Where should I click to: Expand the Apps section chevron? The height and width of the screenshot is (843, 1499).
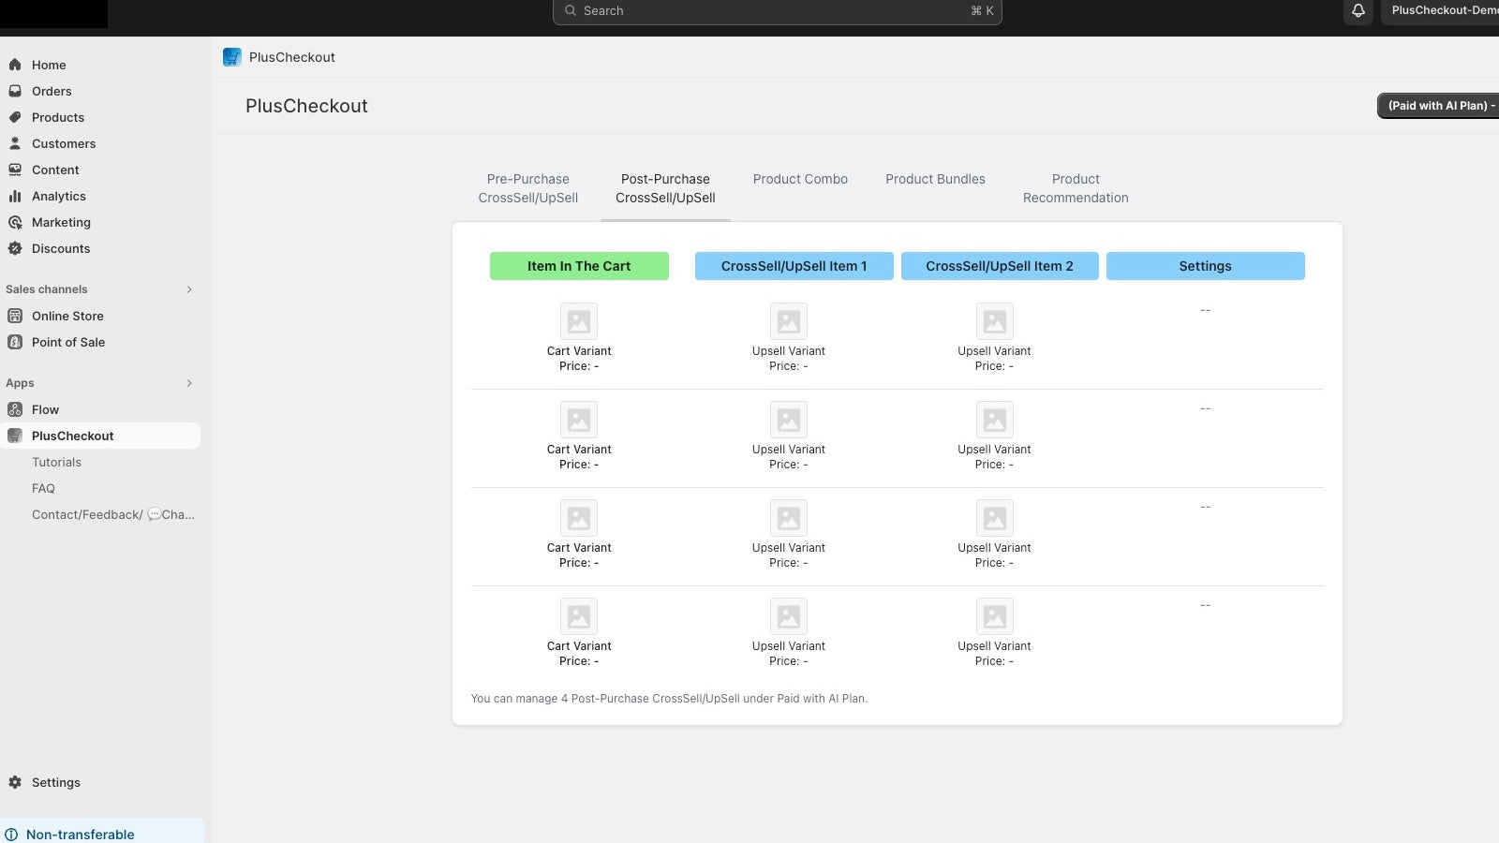click(x=189, y=383)
